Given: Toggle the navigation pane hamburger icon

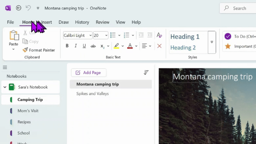Looking at the screenshot, I should (x=5, y=67).
